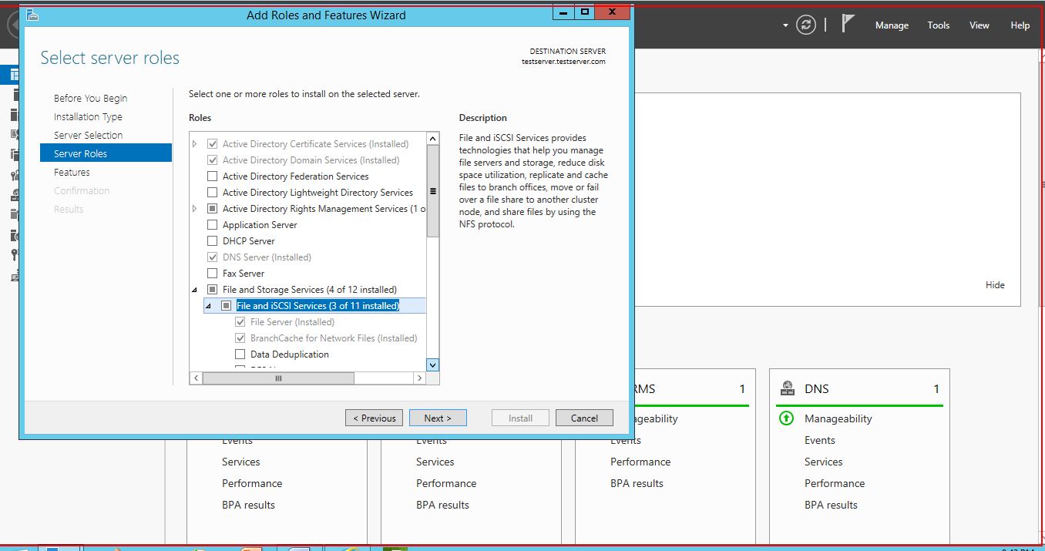This screenshot has width=1045, height=551.
Task: Select the Active Directory Domain Services (Installed) row
Action: pos(311,160)
